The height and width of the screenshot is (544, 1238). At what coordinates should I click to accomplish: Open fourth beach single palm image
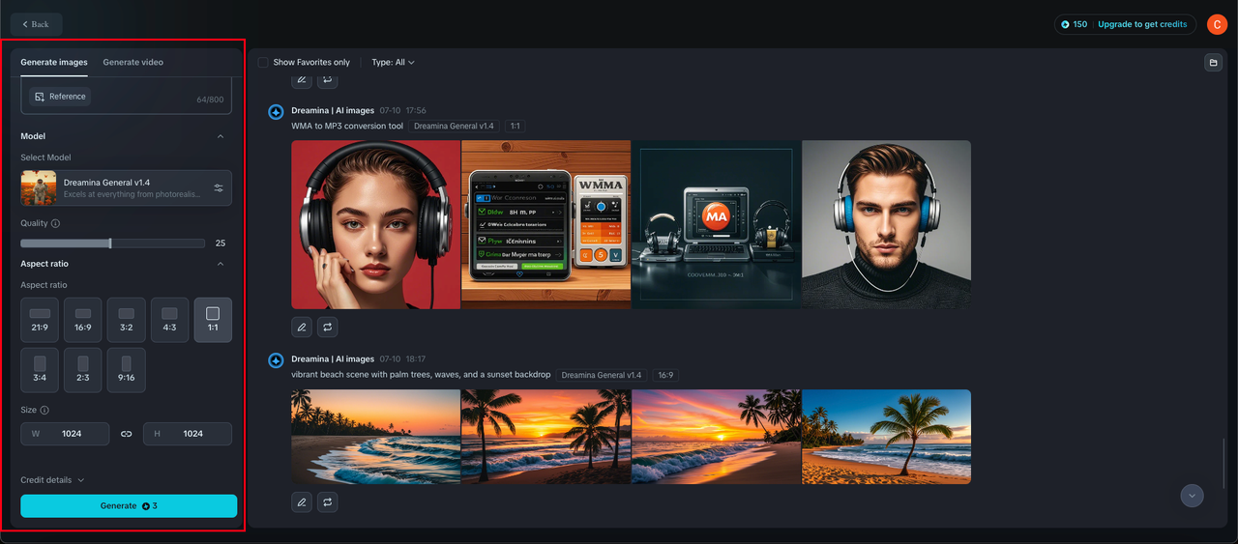[886, 437]
